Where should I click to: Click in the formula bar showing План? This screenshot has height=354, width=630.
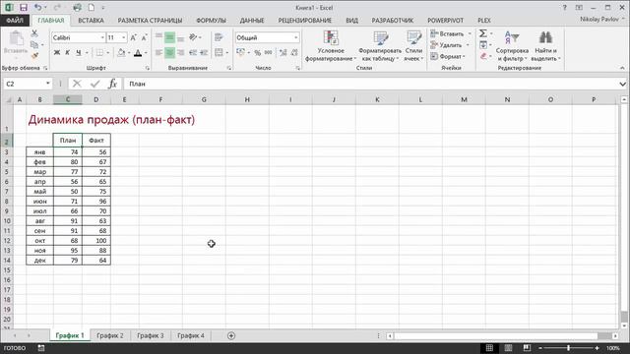370,84
